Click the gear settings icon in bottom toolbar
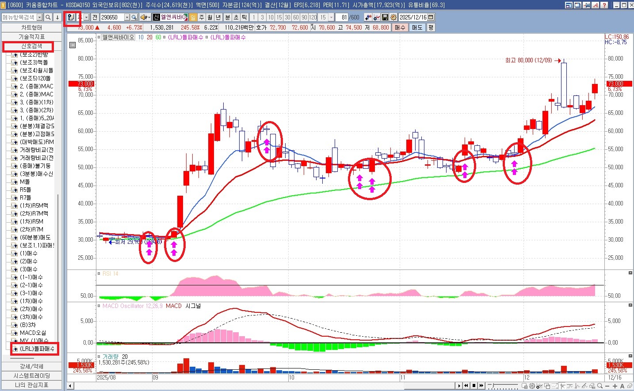Screen dimensions: 634x391 click(x=532, y=386)
